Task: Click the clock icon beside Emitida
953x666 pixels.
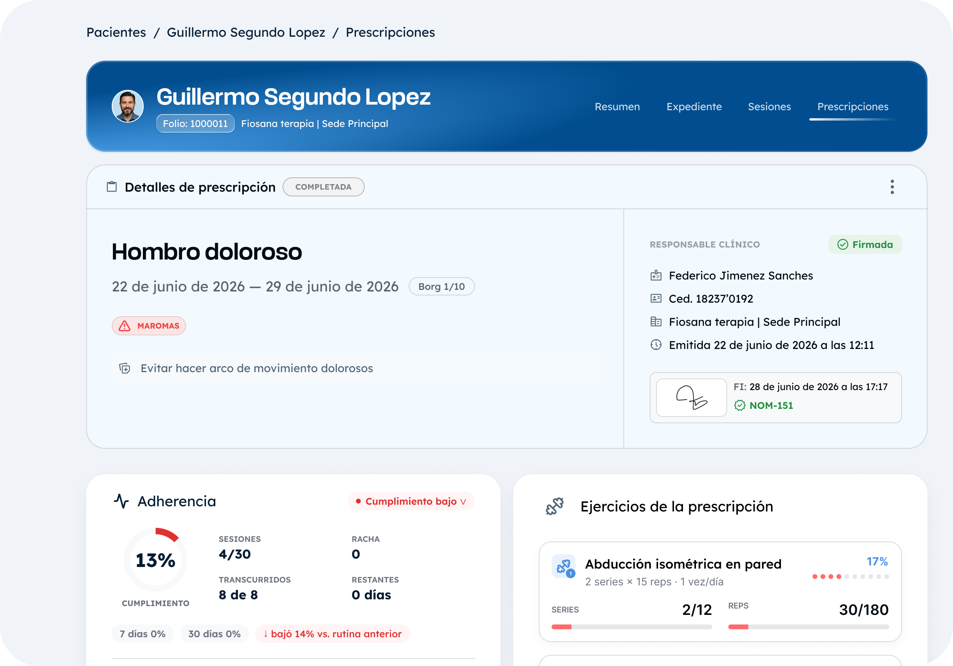Action: pyautogui.click(x=656, y=345)
